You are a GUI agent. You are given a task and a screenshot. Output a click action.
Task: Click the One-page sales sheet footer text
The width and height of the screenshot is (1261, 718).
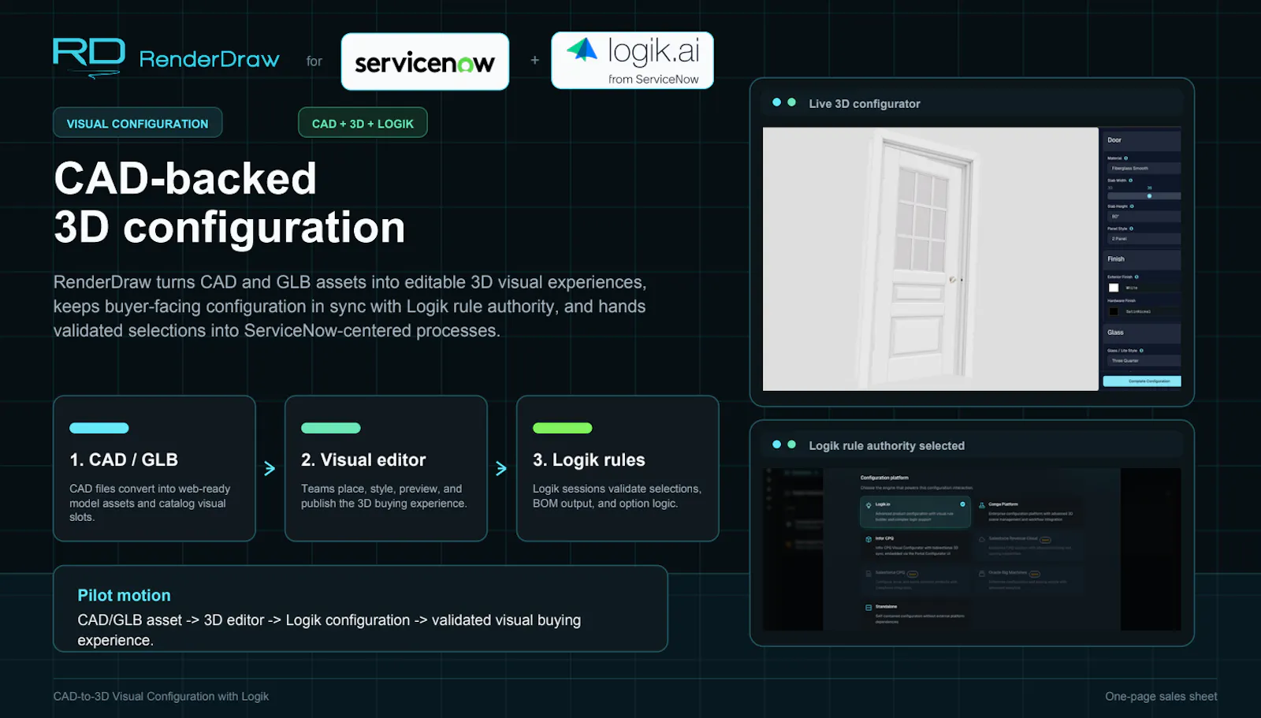[1161, 696]
